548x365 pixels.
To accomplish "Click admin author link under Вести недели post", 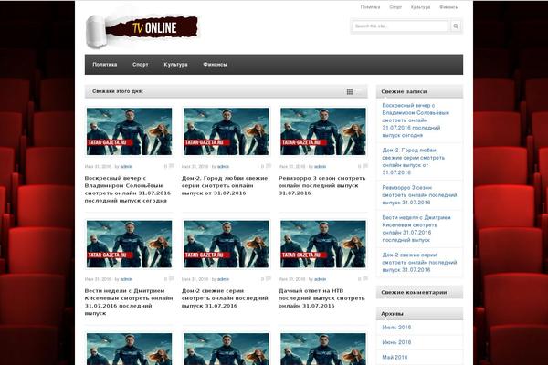I will click(x=126, y=279).
